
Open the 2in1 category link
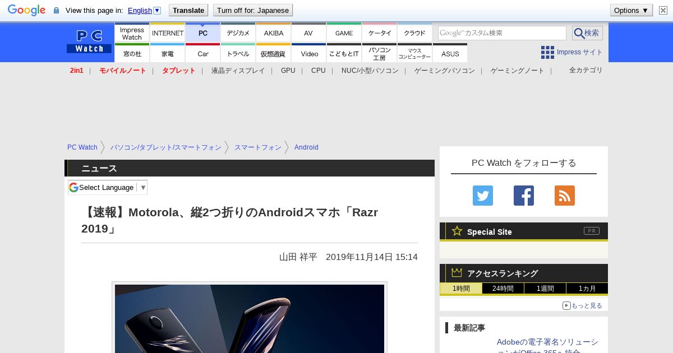(x=77, y=71)
